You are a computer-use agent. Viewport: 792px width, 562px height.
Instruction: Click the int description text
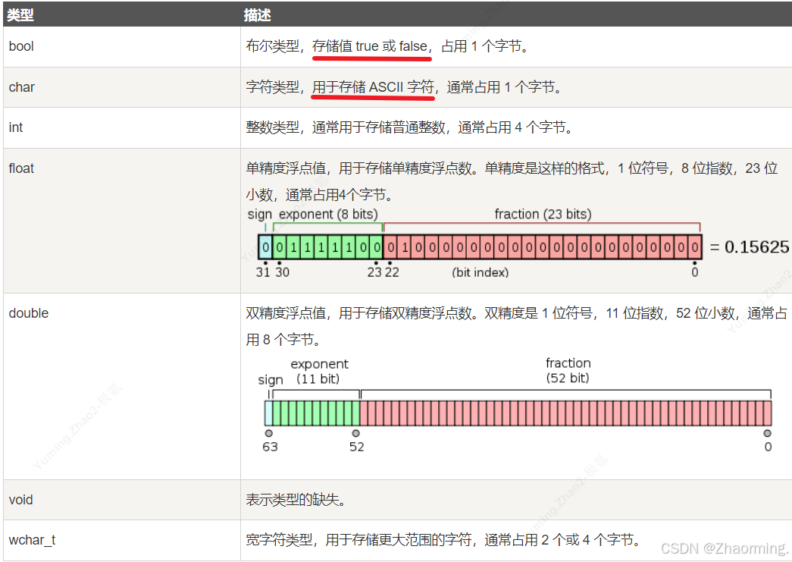409,127
